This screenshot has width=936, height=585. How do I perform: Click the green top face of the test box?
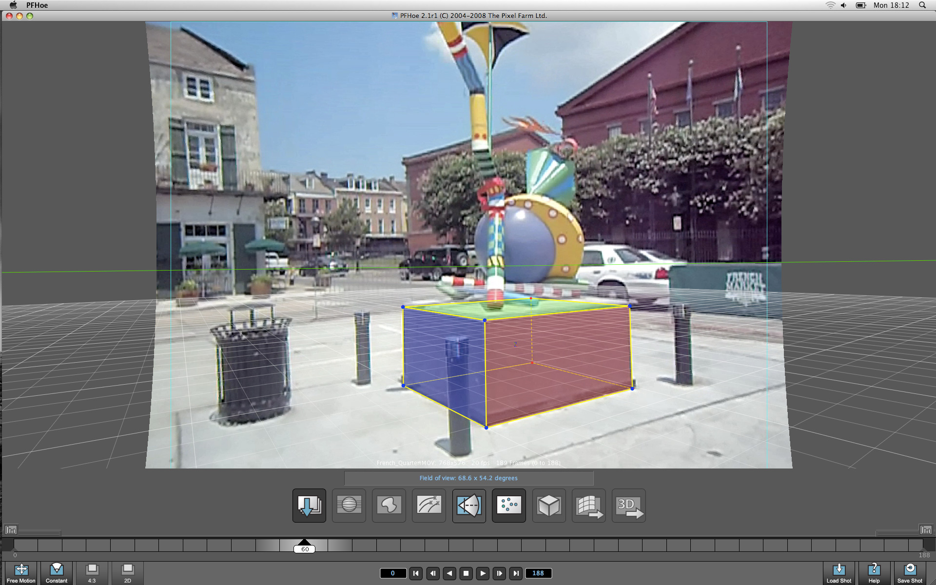click(517, 309)
